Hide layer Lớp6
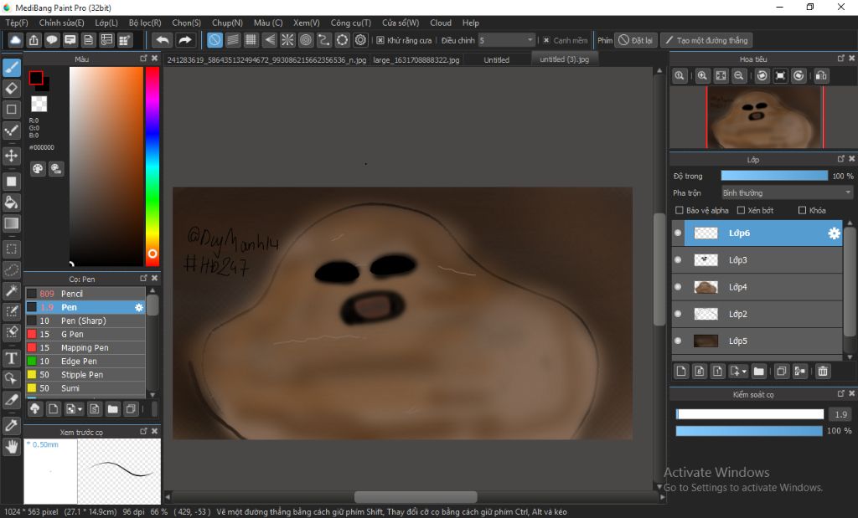The image size is (858, 518). point(678,233)
